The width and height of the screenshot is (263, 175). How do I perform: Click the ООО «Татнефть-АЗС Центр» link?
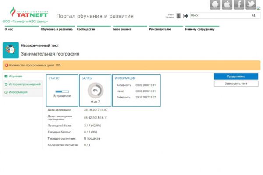pyautogui.click(x=25, y=21)
